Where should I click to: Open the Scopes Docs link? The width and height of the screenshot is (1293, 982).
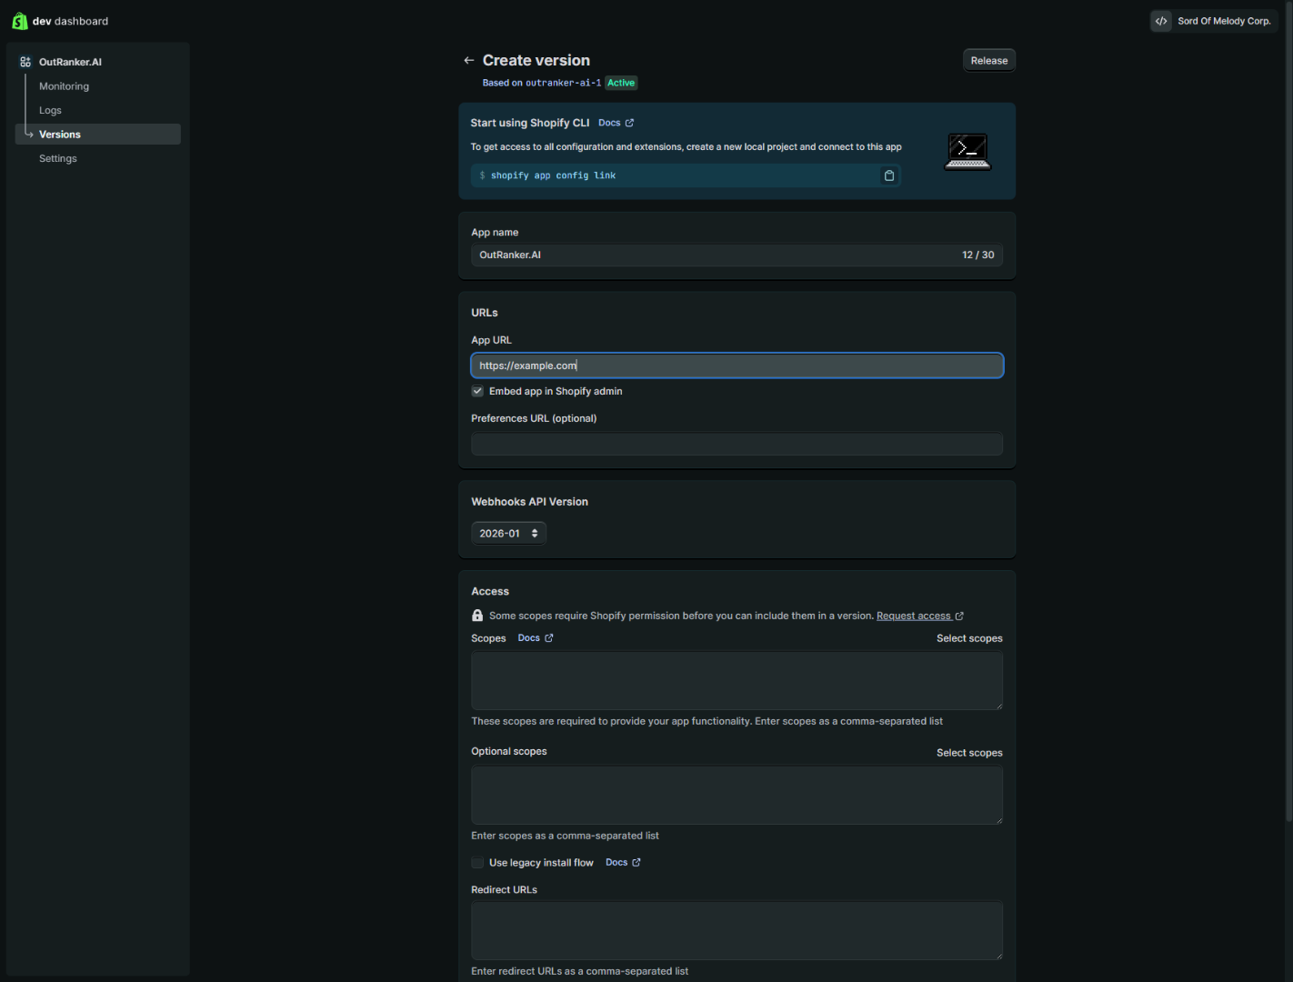[x=535, y=638]
